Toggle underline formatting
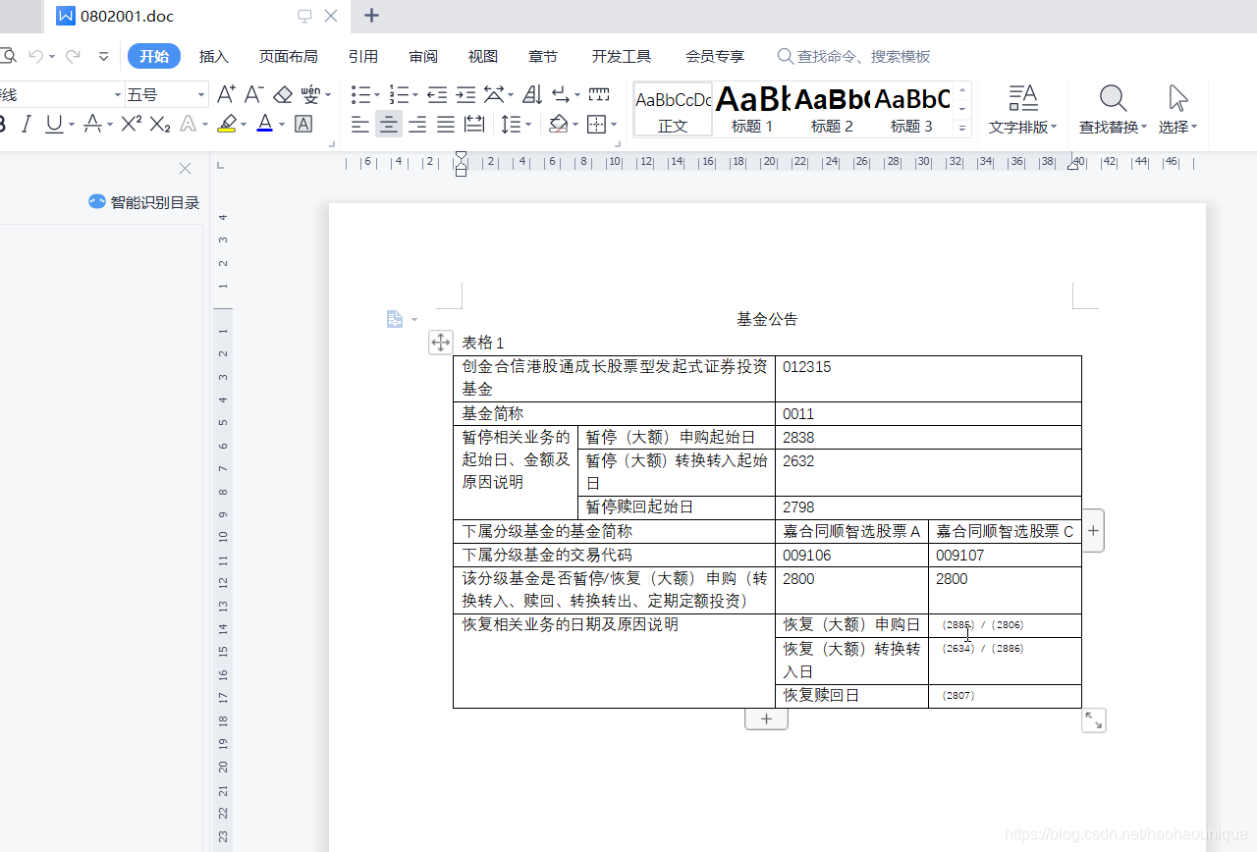 point(53,124)
